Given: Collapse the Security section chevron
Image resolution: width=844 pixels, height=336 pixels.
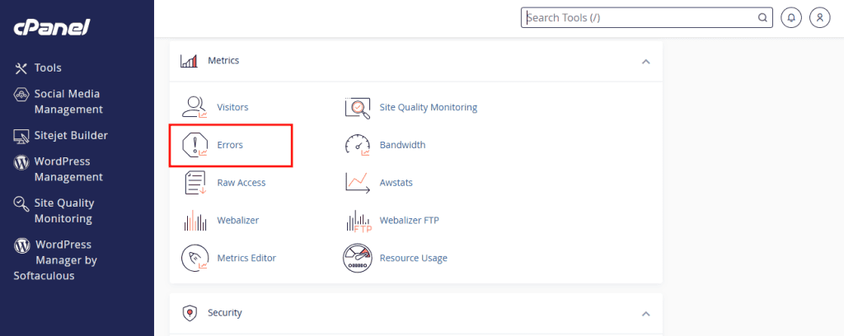Looking at the screenshot, I should (646, 314).
